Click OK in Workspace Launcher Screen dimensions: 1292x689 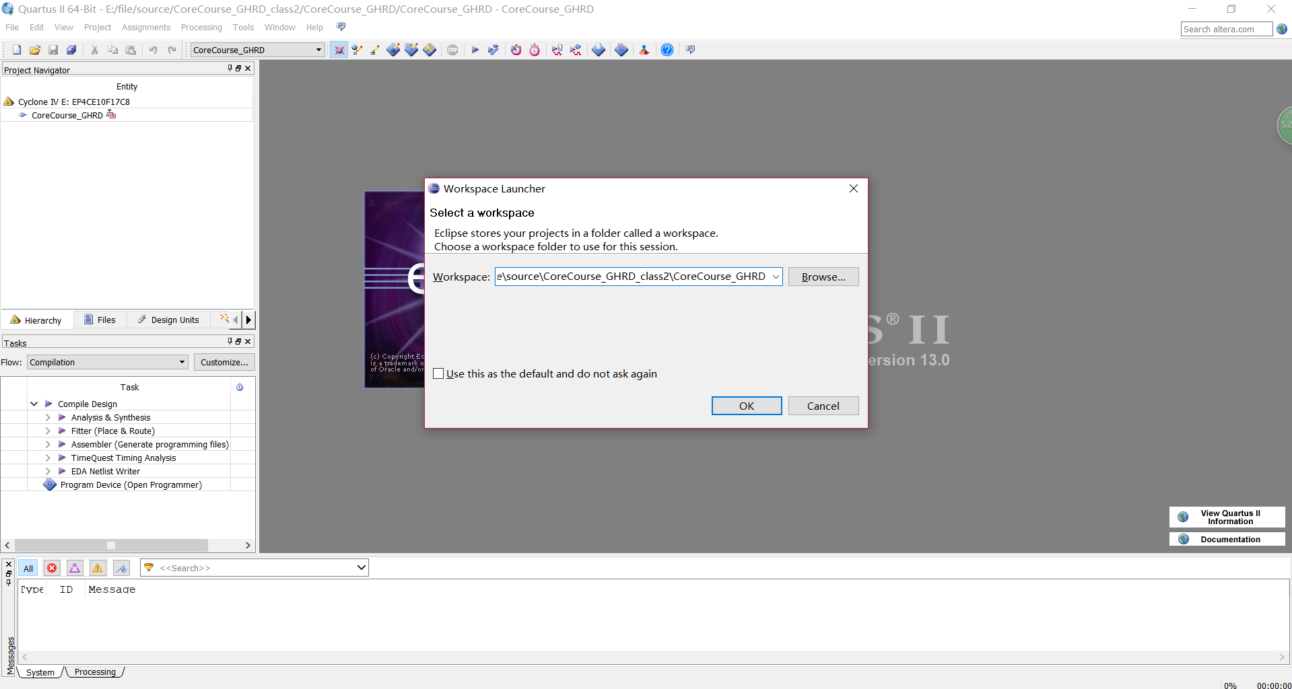(x=747, y=406)
